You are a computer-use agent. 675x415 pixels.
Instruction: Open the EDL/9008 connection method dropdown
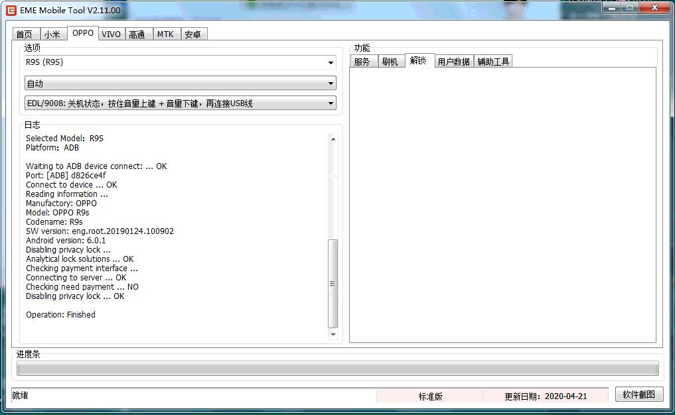pos(180,103)
